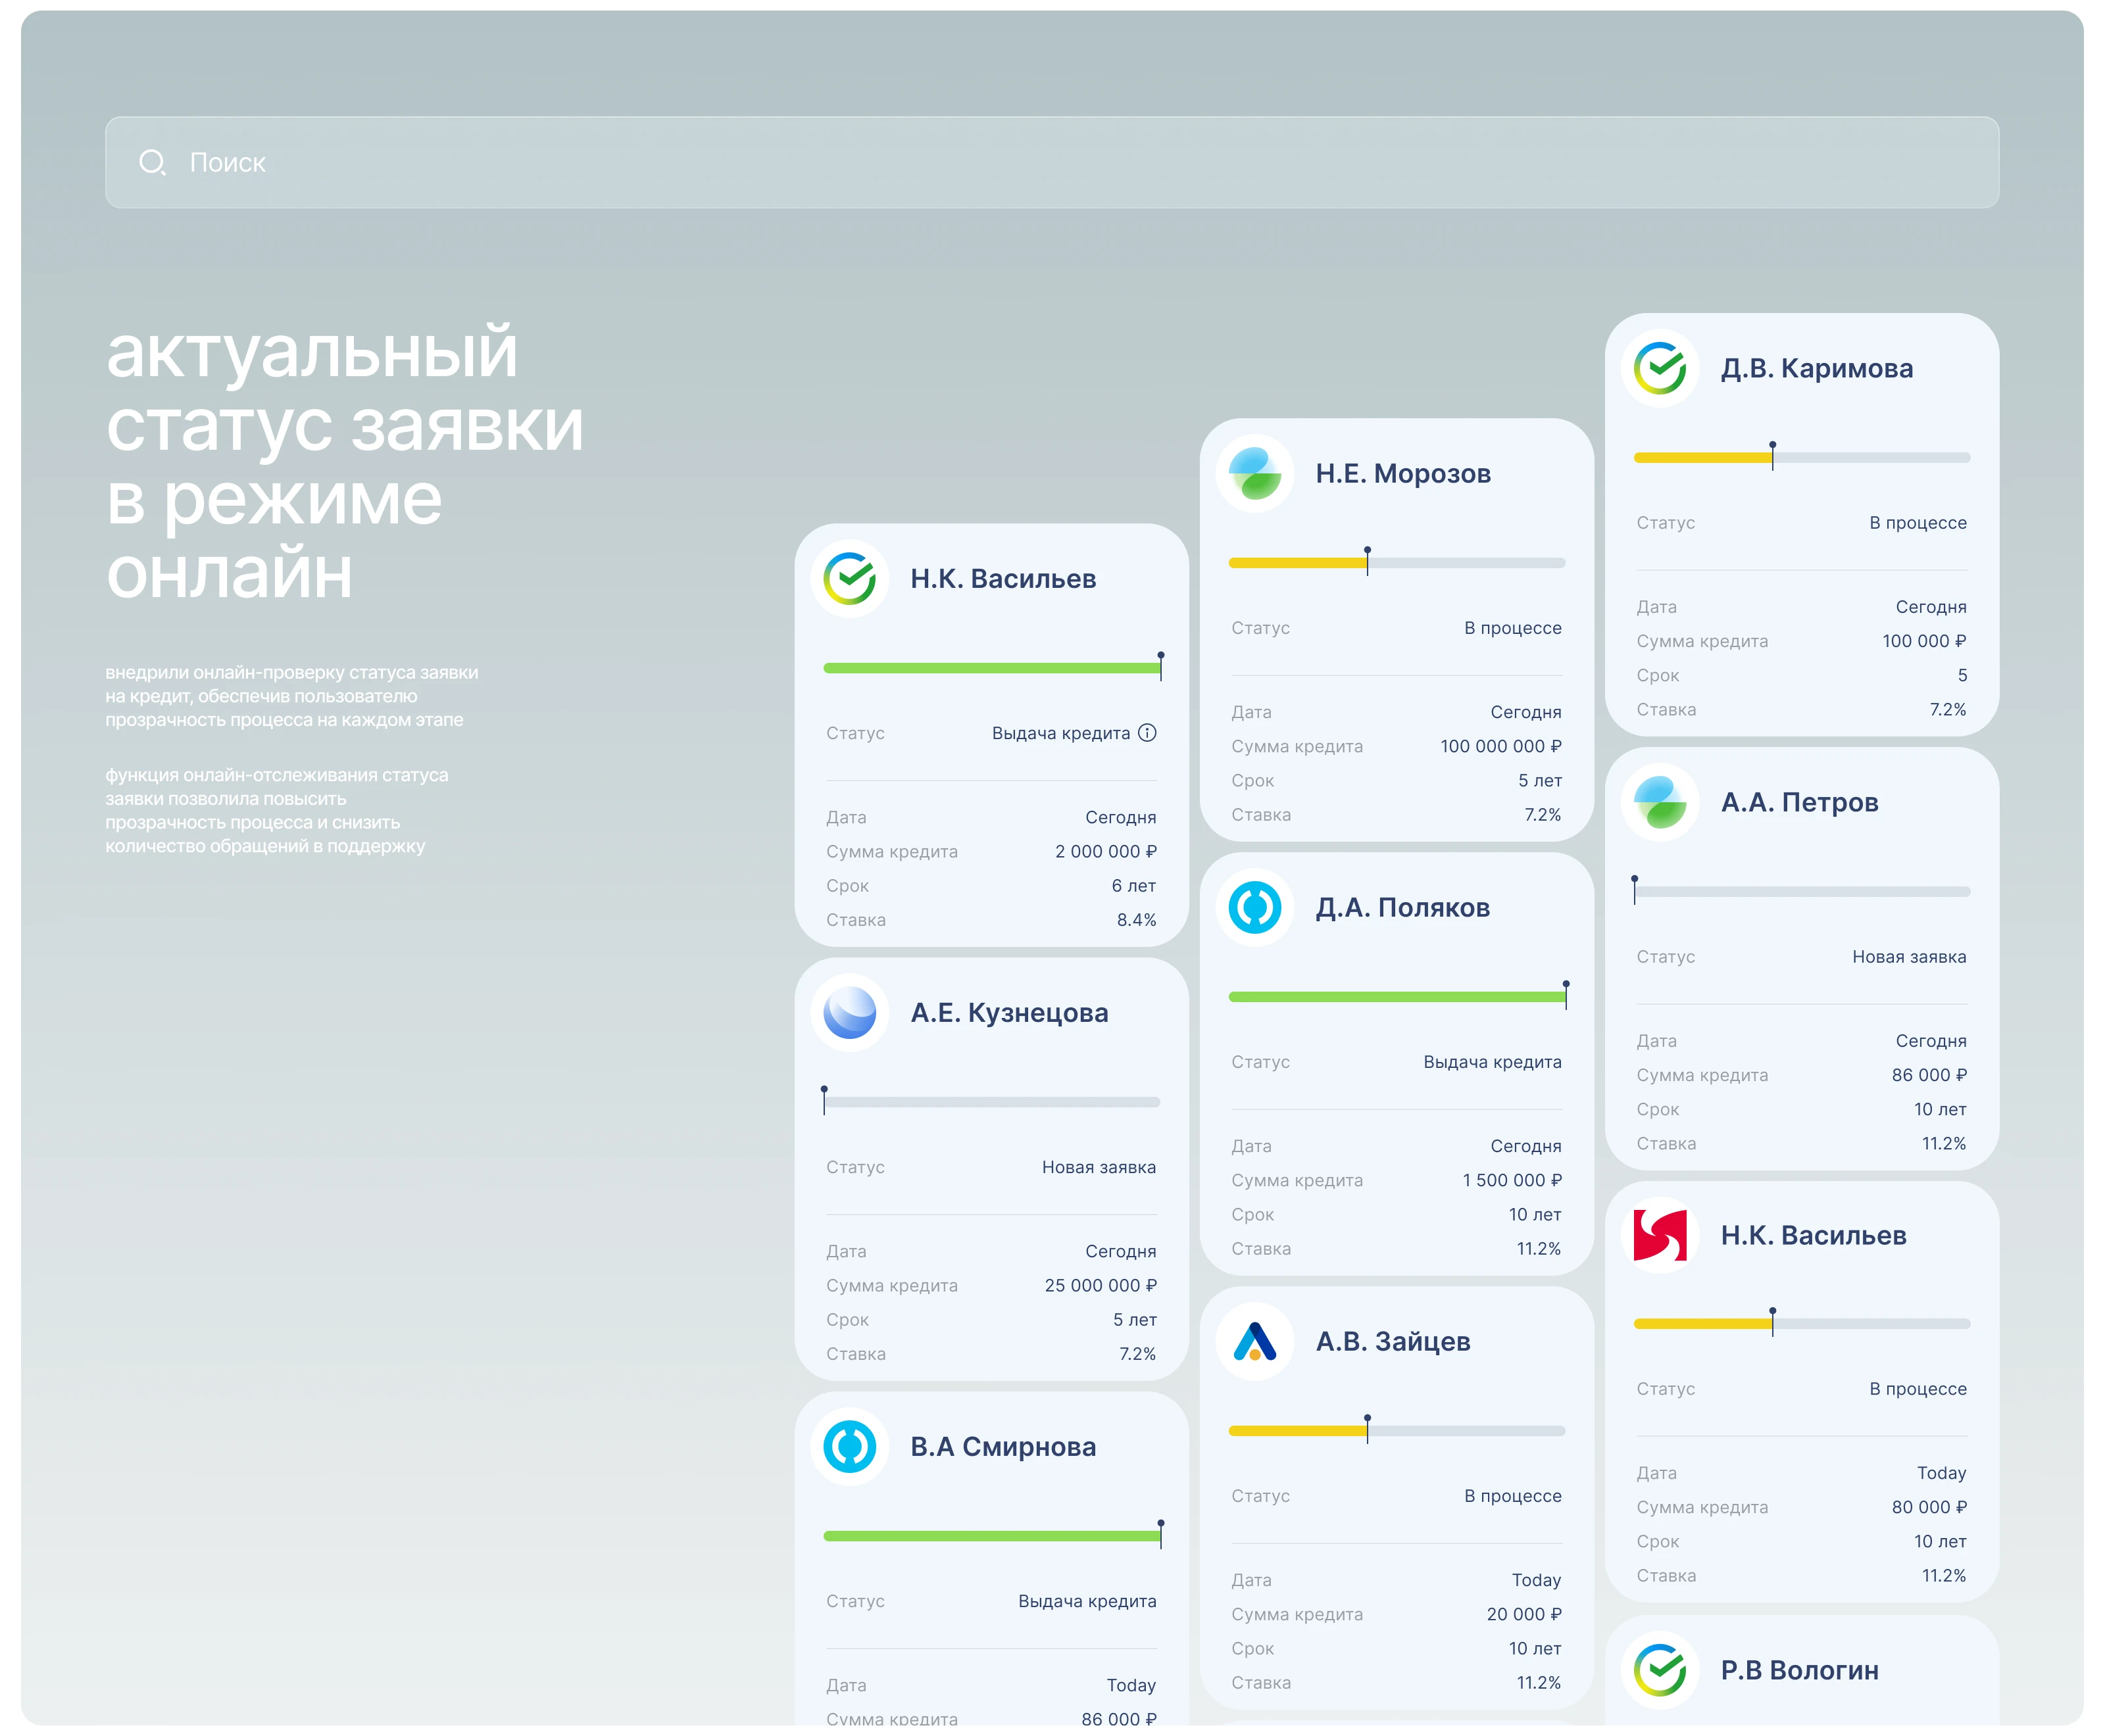The height and width of the screenshot is (1736, 2105).
Task: Click Today date on А.В. Зайцев card
Action: click(x=1536, y=1580)
